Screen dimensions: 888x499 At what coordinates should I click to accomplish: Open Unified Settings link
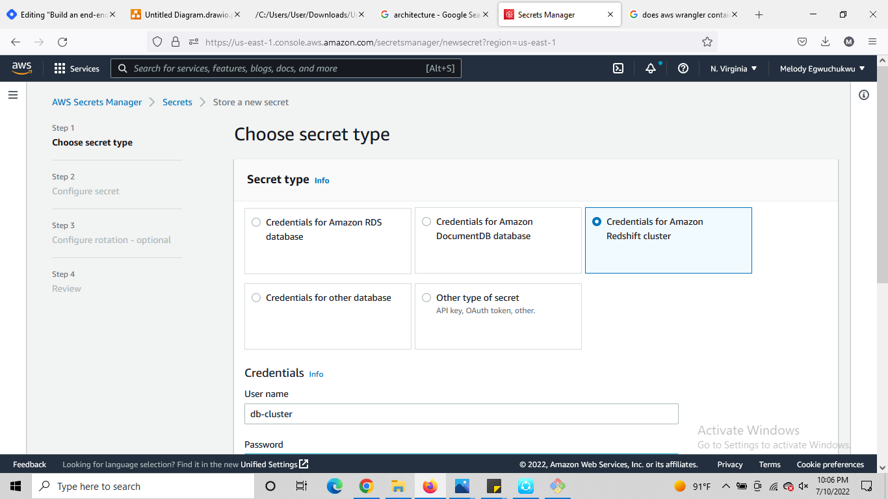[274, 465]
